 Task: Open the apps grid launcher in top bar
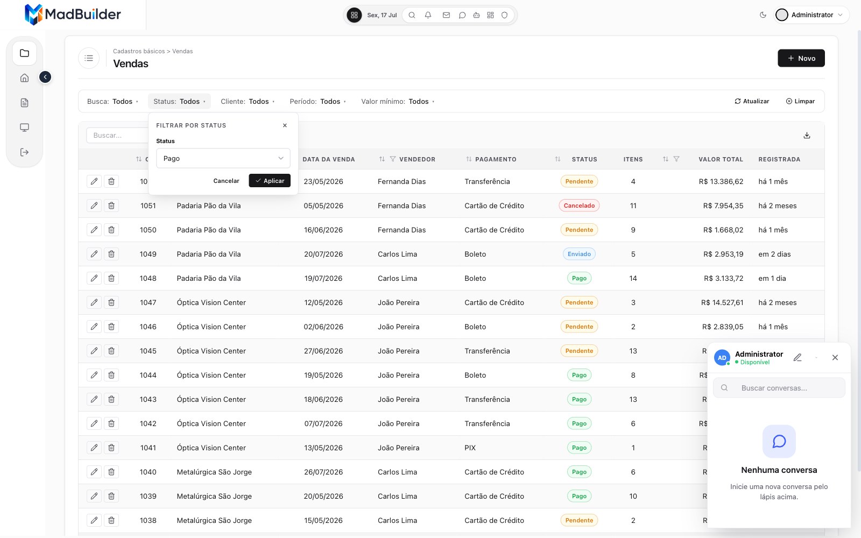354,15
